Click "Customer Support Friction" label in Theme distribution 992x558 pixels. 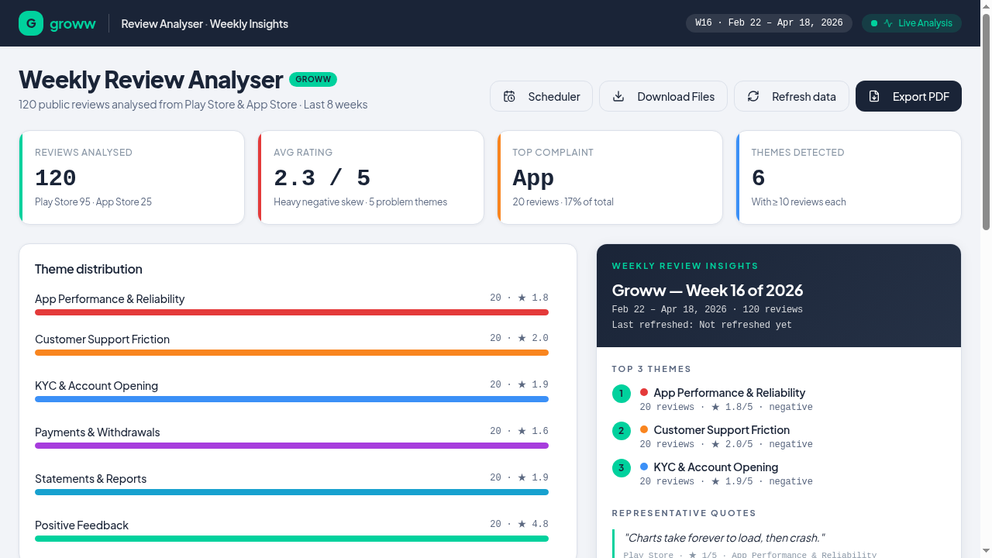click(x=102, y=339)
